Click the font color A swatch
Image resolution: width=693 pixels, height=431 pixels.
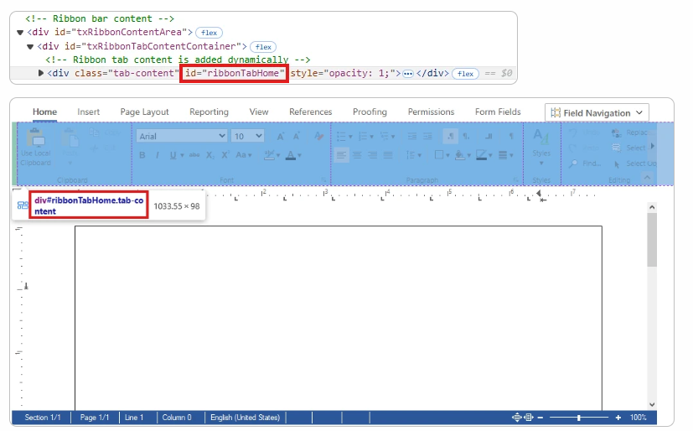click(x=291, y=155)
